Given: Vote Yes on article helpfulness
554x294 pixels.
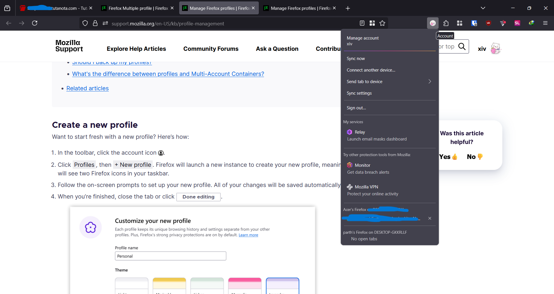Looking at the screenshot, I should [x=448, y=157].
